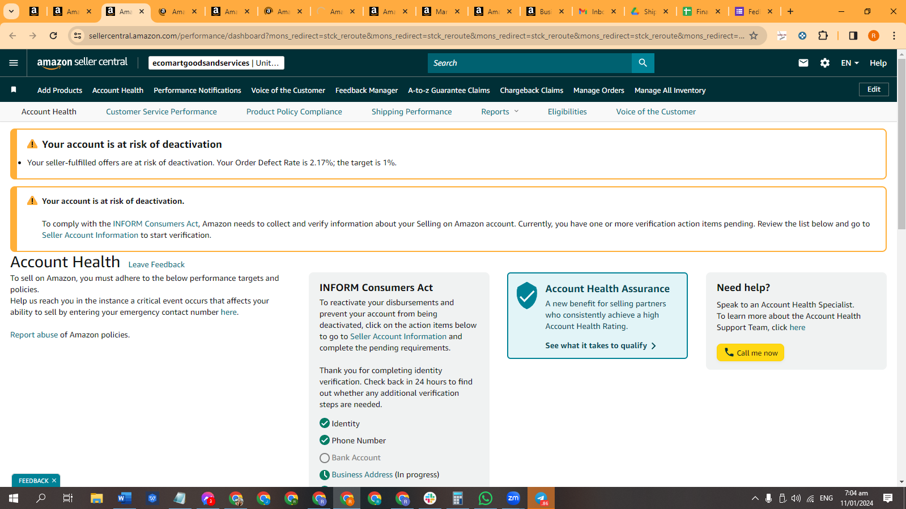Screen dimensions: 906x509
Task: Open Feedback Manager menu item
Action: tap(367, 90)
